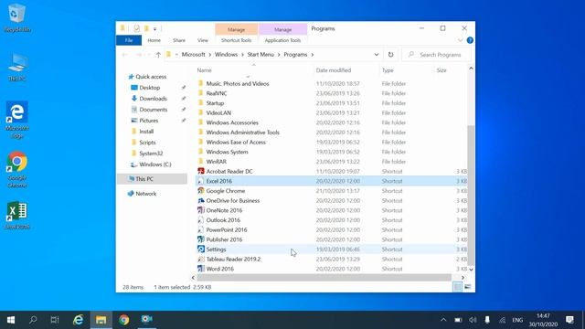Expand chevron after Microsoft in path
Viewport: 585px width, 329px height.
[210, 55]
